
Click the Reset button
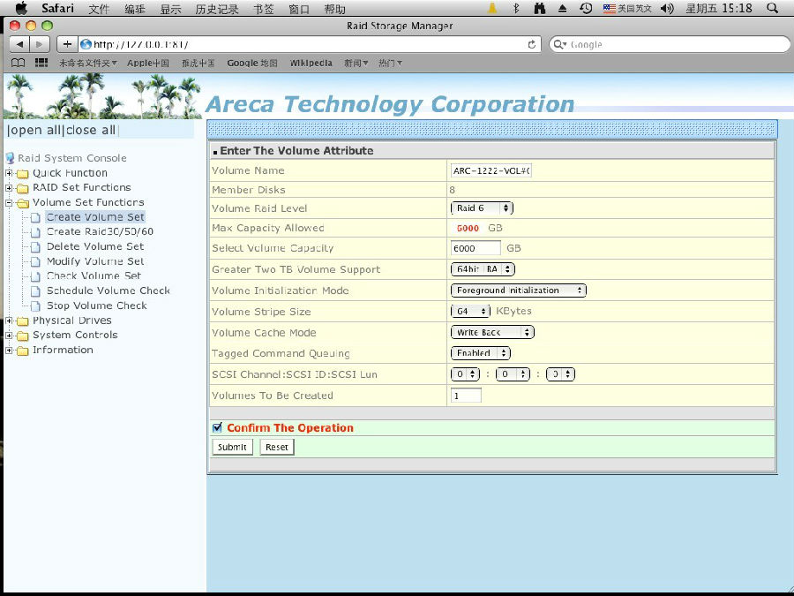(x=277, y=447)
